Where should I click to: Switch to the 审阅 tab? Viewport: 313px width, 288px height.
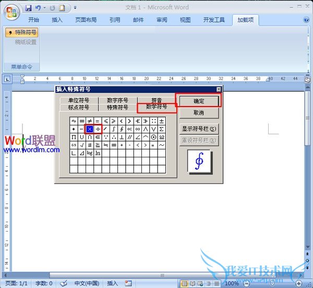[x=162, y=20]
